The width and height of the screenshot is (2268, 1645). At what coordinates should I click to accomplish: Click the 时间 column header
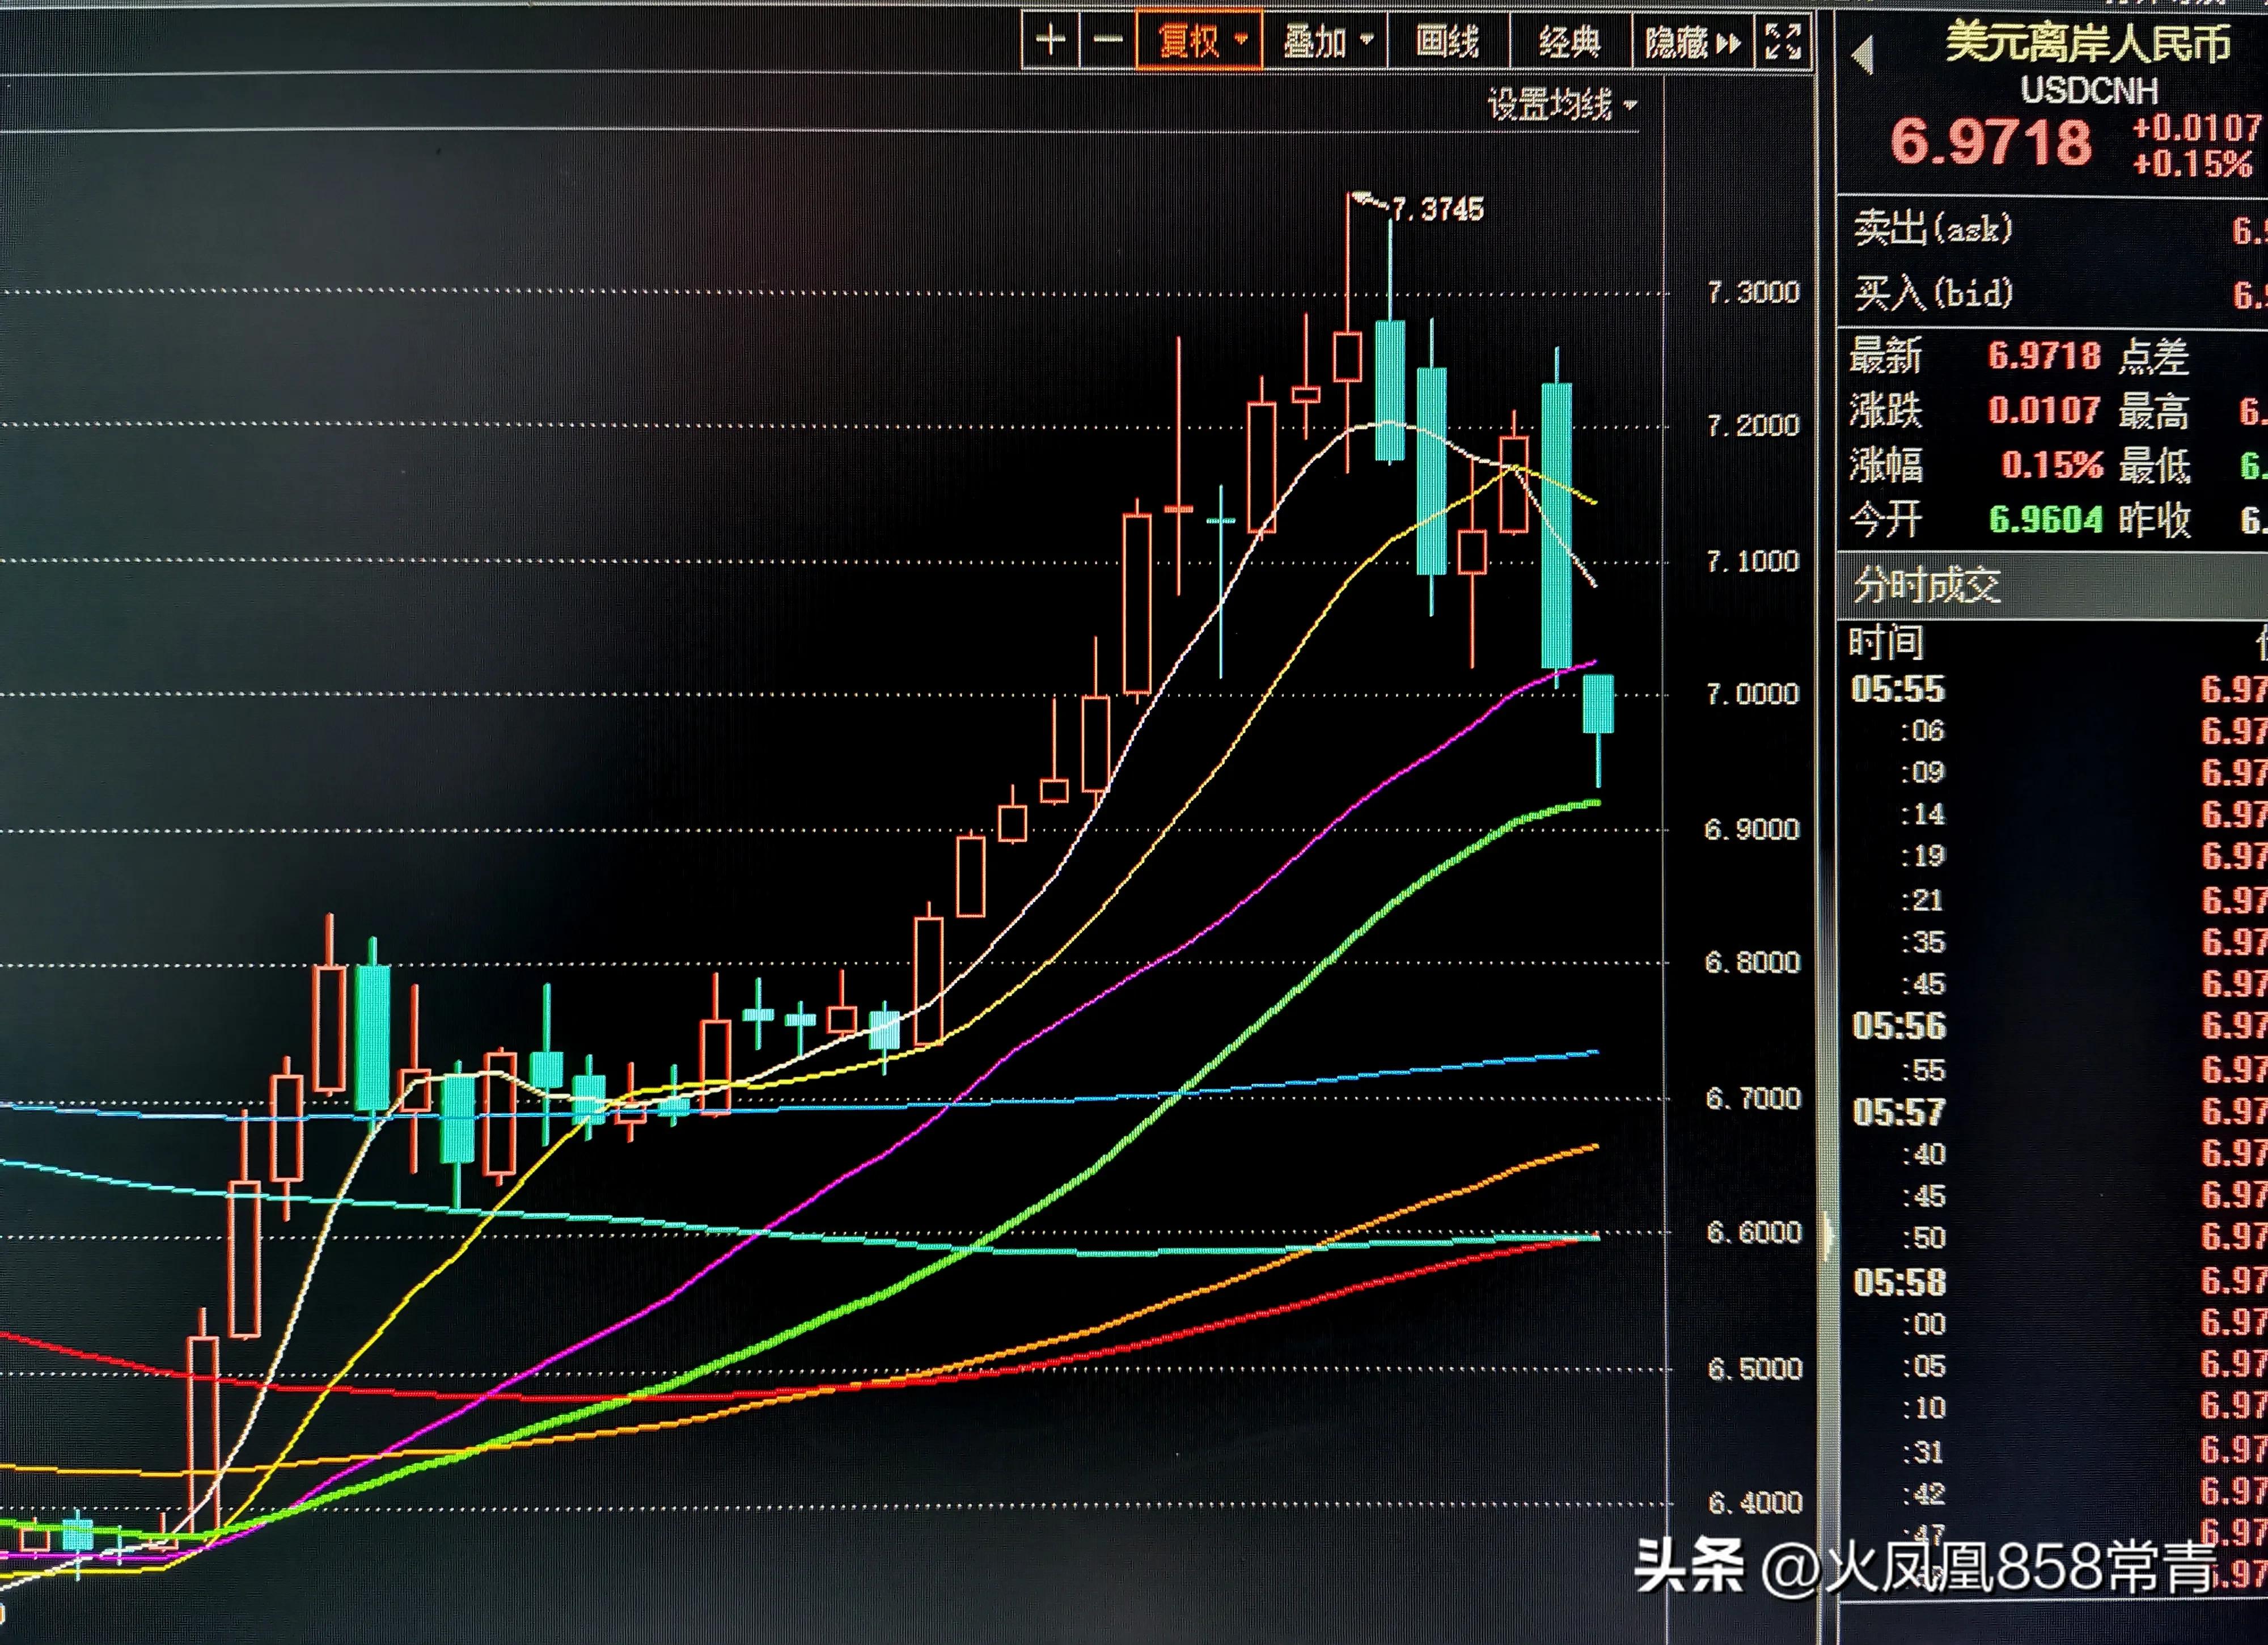(1885, 641)
